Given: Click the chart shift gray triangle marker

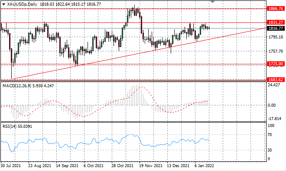Looking at the screenshot, I should (x=212, y=2).
